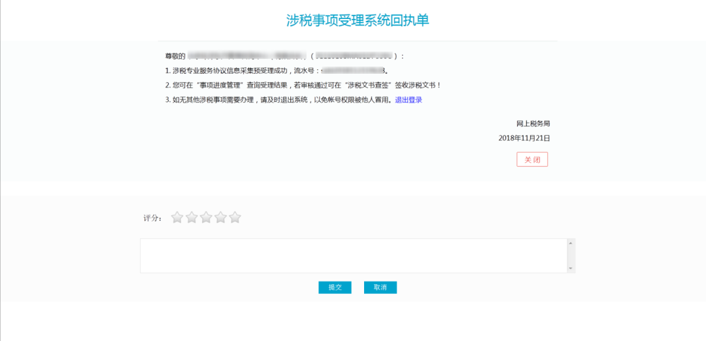
Task: Click the 尊敬的 greeting text
Action: click(x=175, y=56)
